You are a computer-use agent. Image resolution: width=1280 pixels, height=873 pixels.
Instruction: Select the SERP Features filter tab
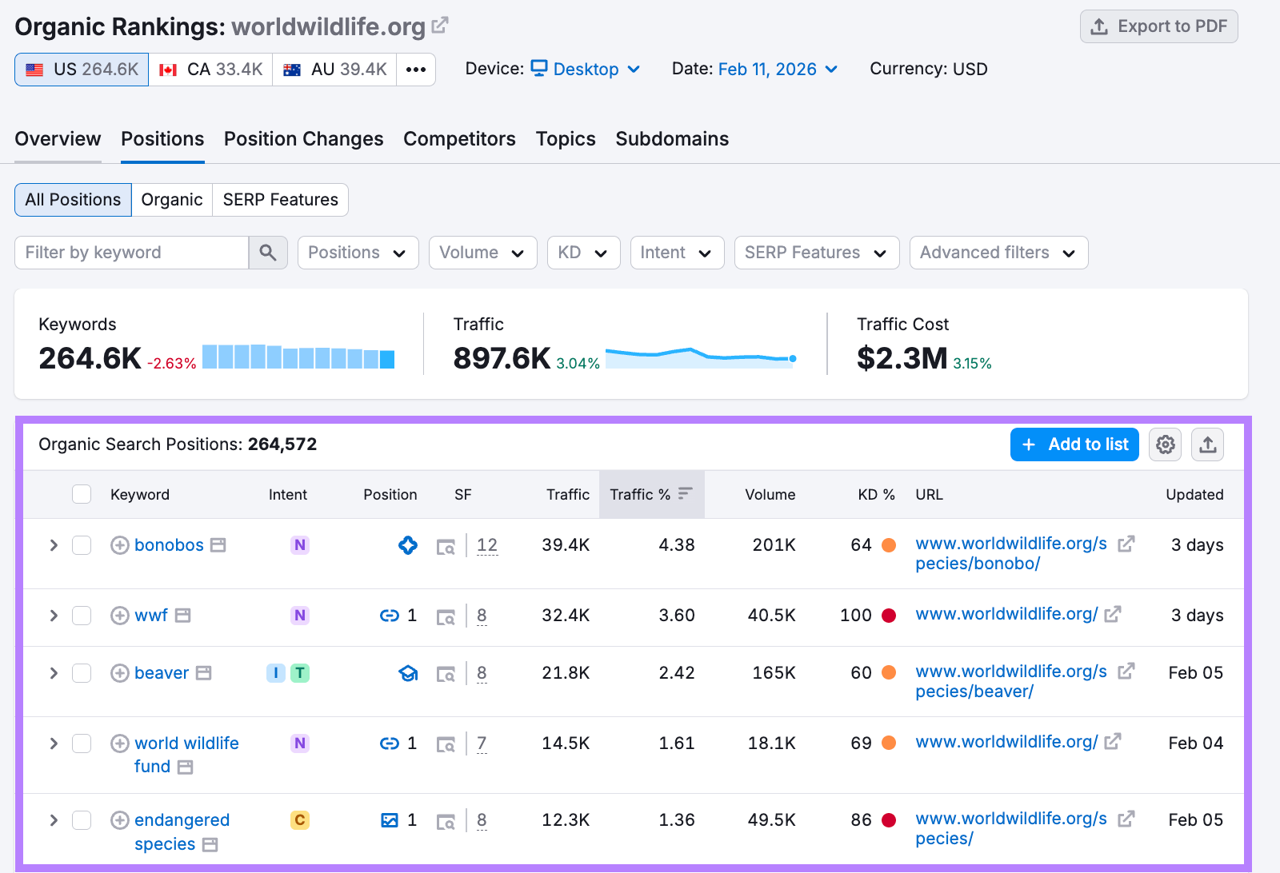click(280, 200)
